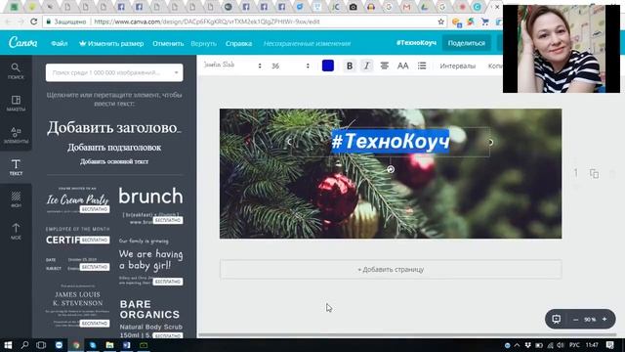Click the browser reload button
The width and height of the screenshot is (625, 352).
tap(34, 22)
